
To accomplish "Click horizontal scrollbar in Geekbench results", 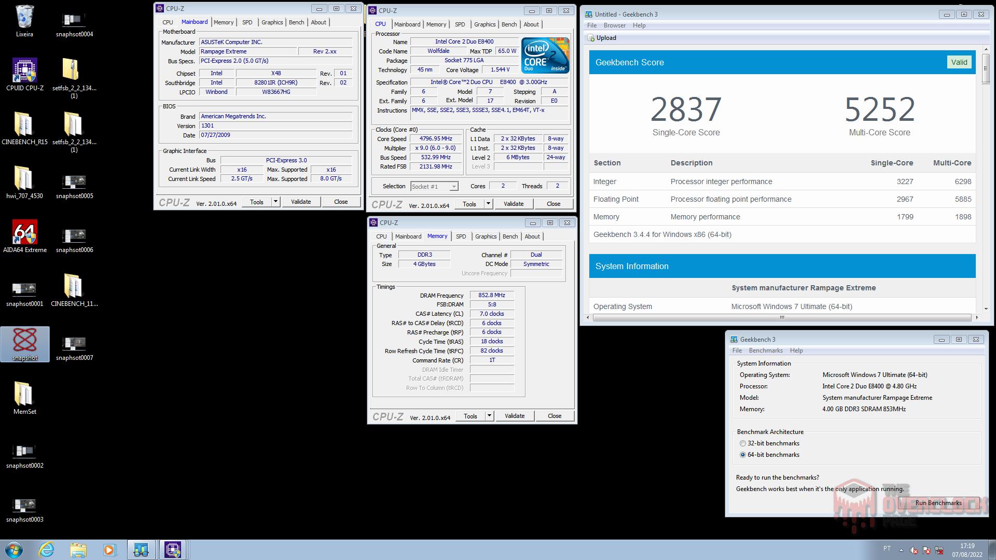I will click(782, 317).
